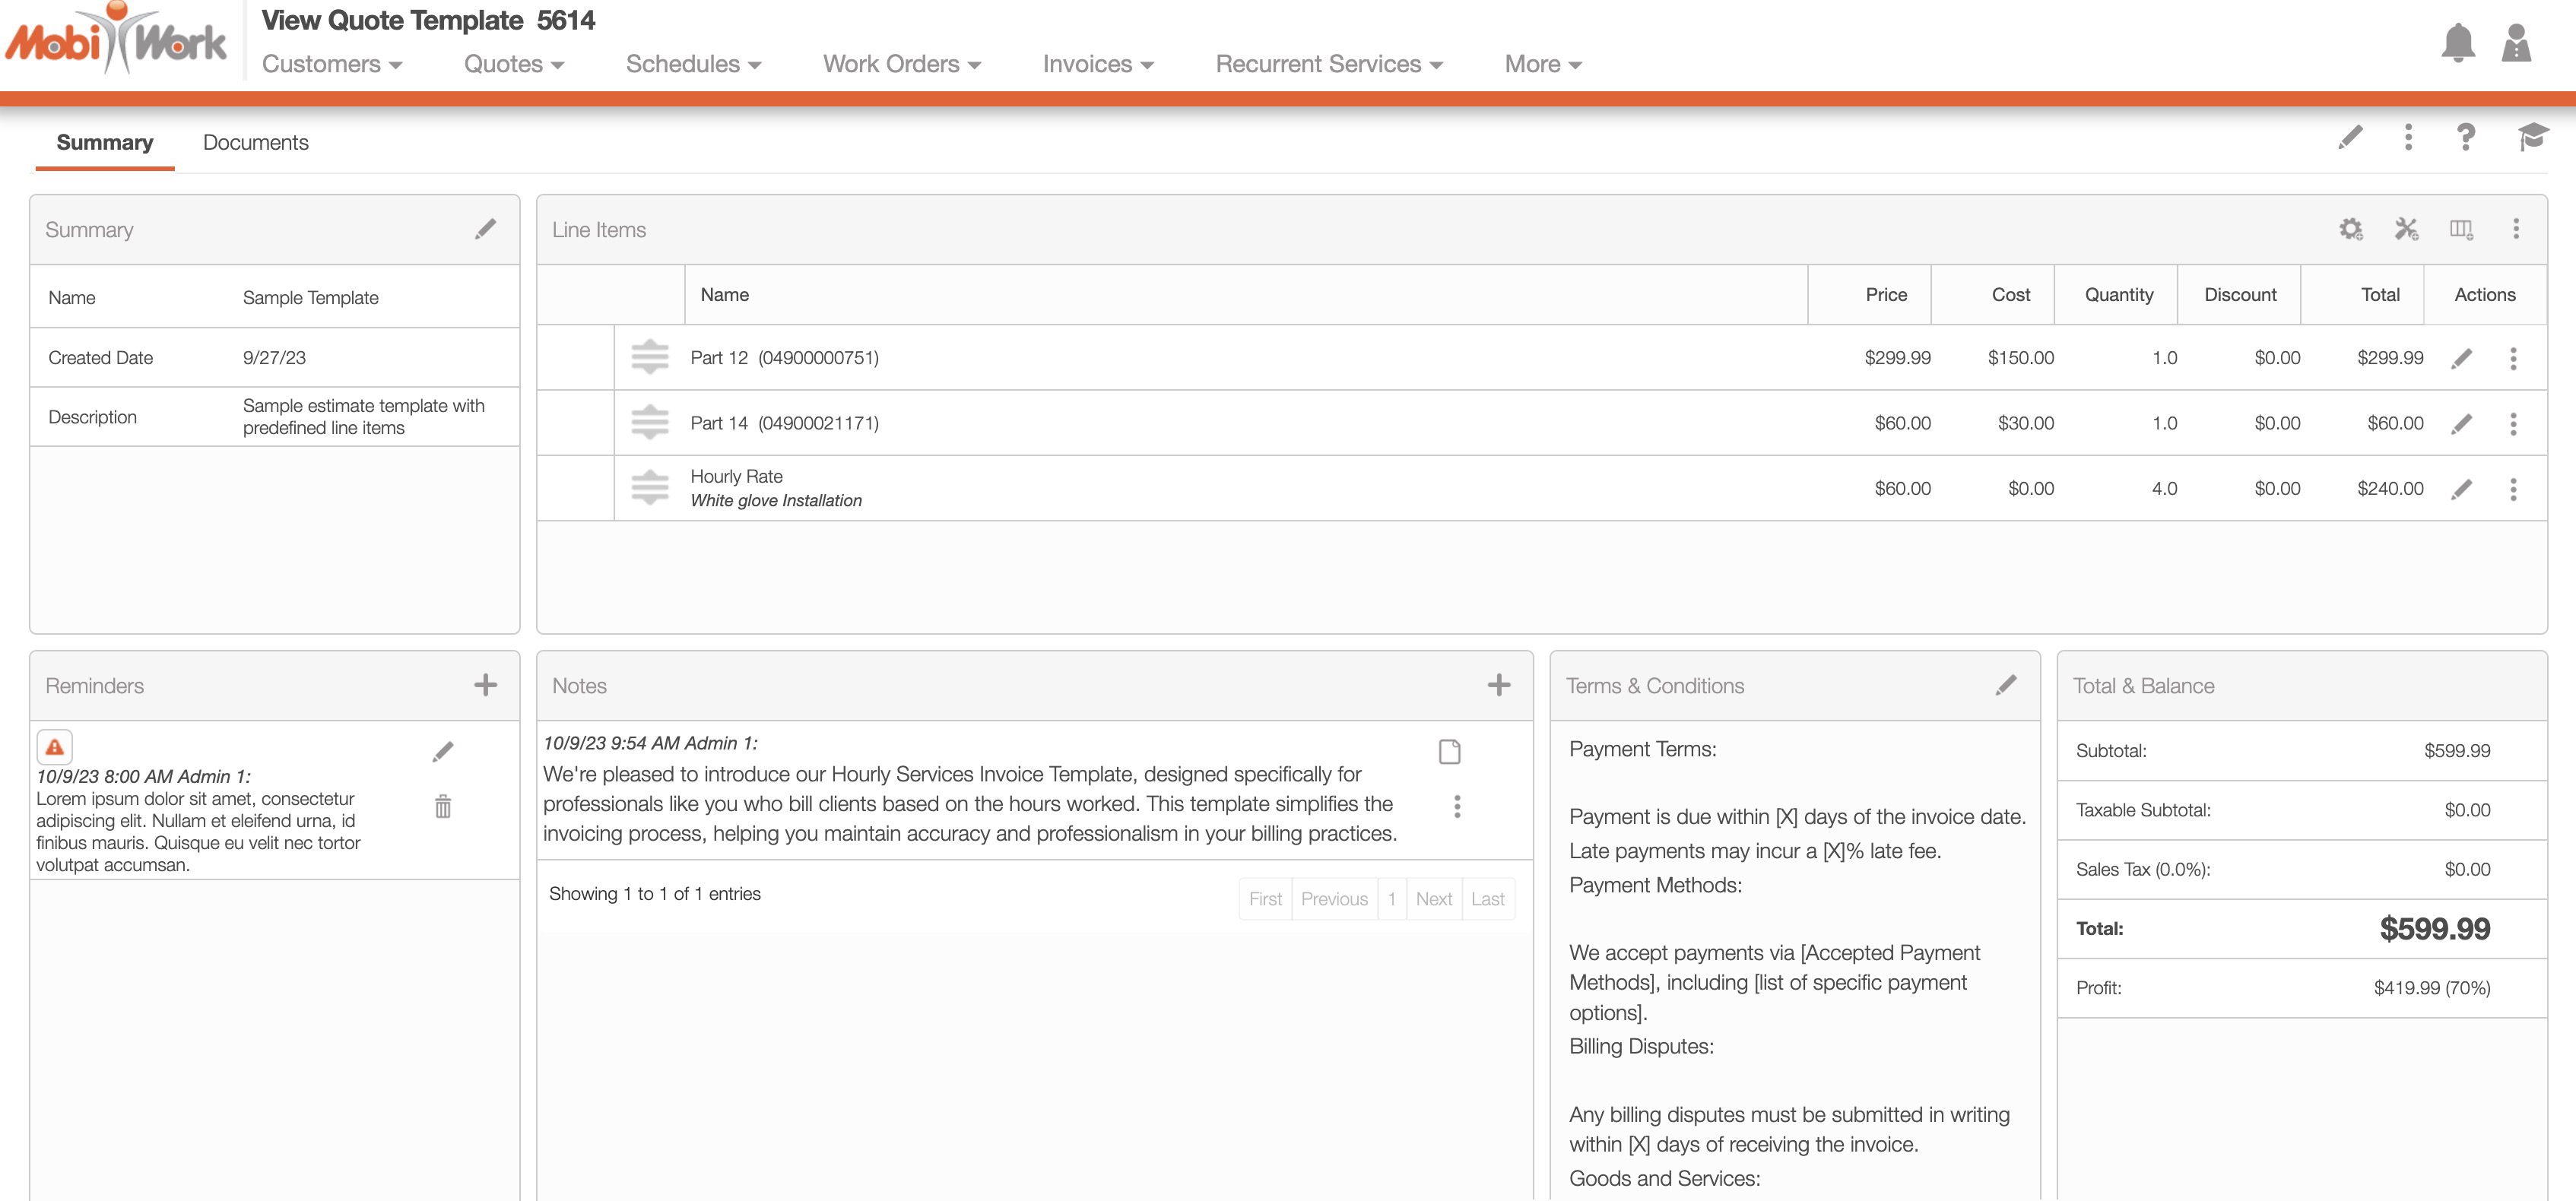
Task: Grab the Hourly Rate row drag handle
Action: coord(650,488)
